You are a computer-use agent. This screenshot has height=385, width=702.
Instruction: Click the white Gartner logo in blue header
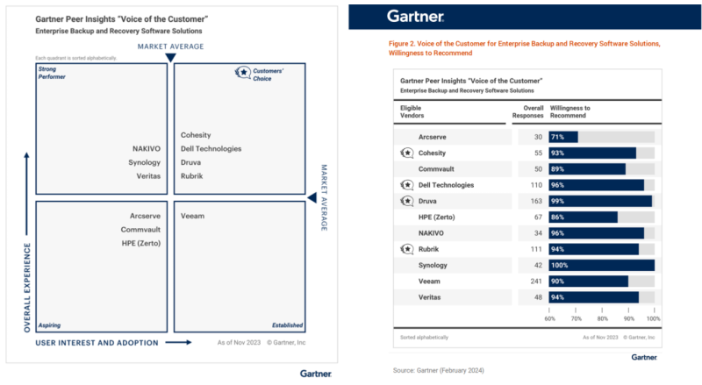click(x=415, y=16)
